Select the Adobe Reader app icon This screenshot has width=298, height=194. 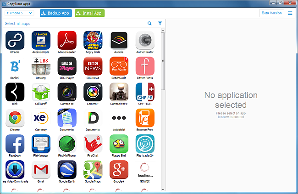pyautogui.click(x=67, y=40)
